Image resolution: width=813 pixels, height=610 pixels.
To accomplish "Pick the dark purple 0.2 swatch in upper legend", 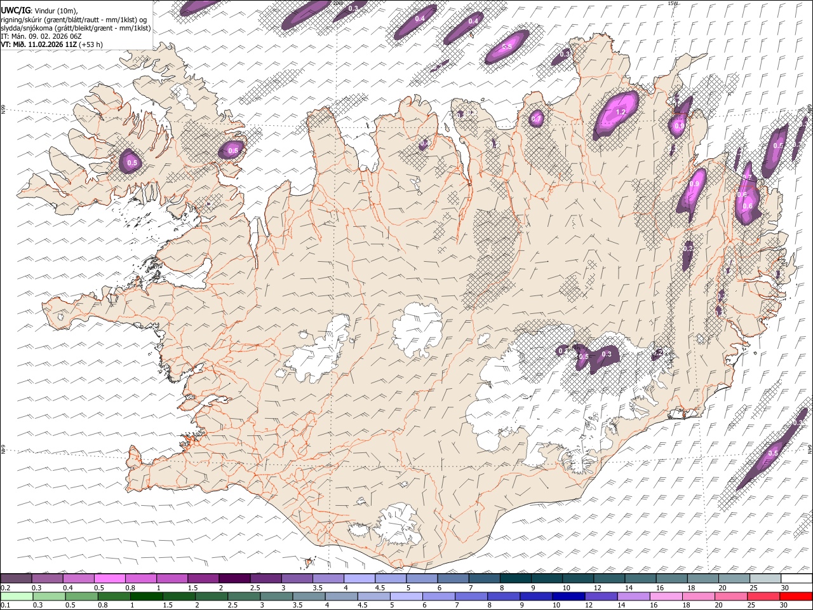I will tap(16, 579).
